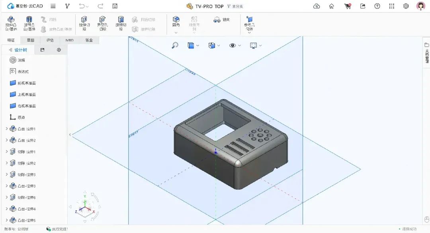Select the 镜像 mirror tool
Image resolution: width=430 pixels, height=233 pixels.
tap(222, 20)
